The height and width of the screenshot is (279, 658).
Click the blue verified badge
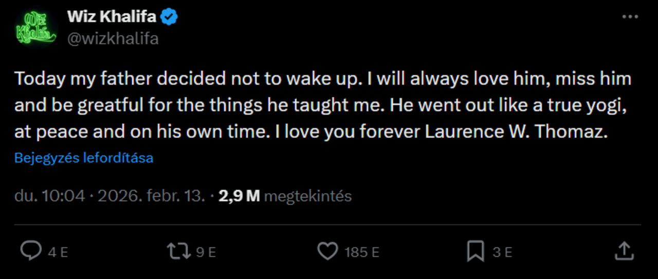pos(170,17)
